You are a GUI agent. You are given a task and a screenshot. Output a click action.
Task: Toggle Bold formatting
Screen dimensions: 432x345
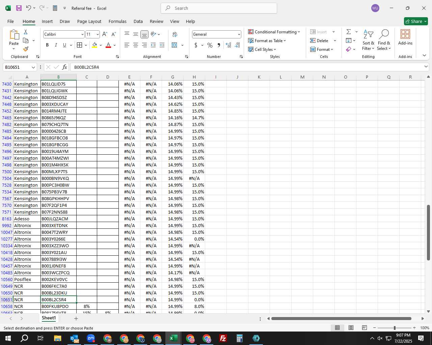point(47,45)
